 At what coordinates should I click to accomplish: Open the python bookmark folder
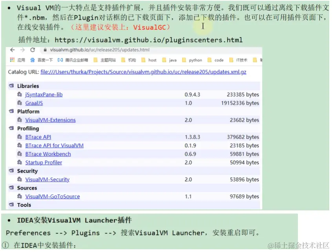point(192,60)
